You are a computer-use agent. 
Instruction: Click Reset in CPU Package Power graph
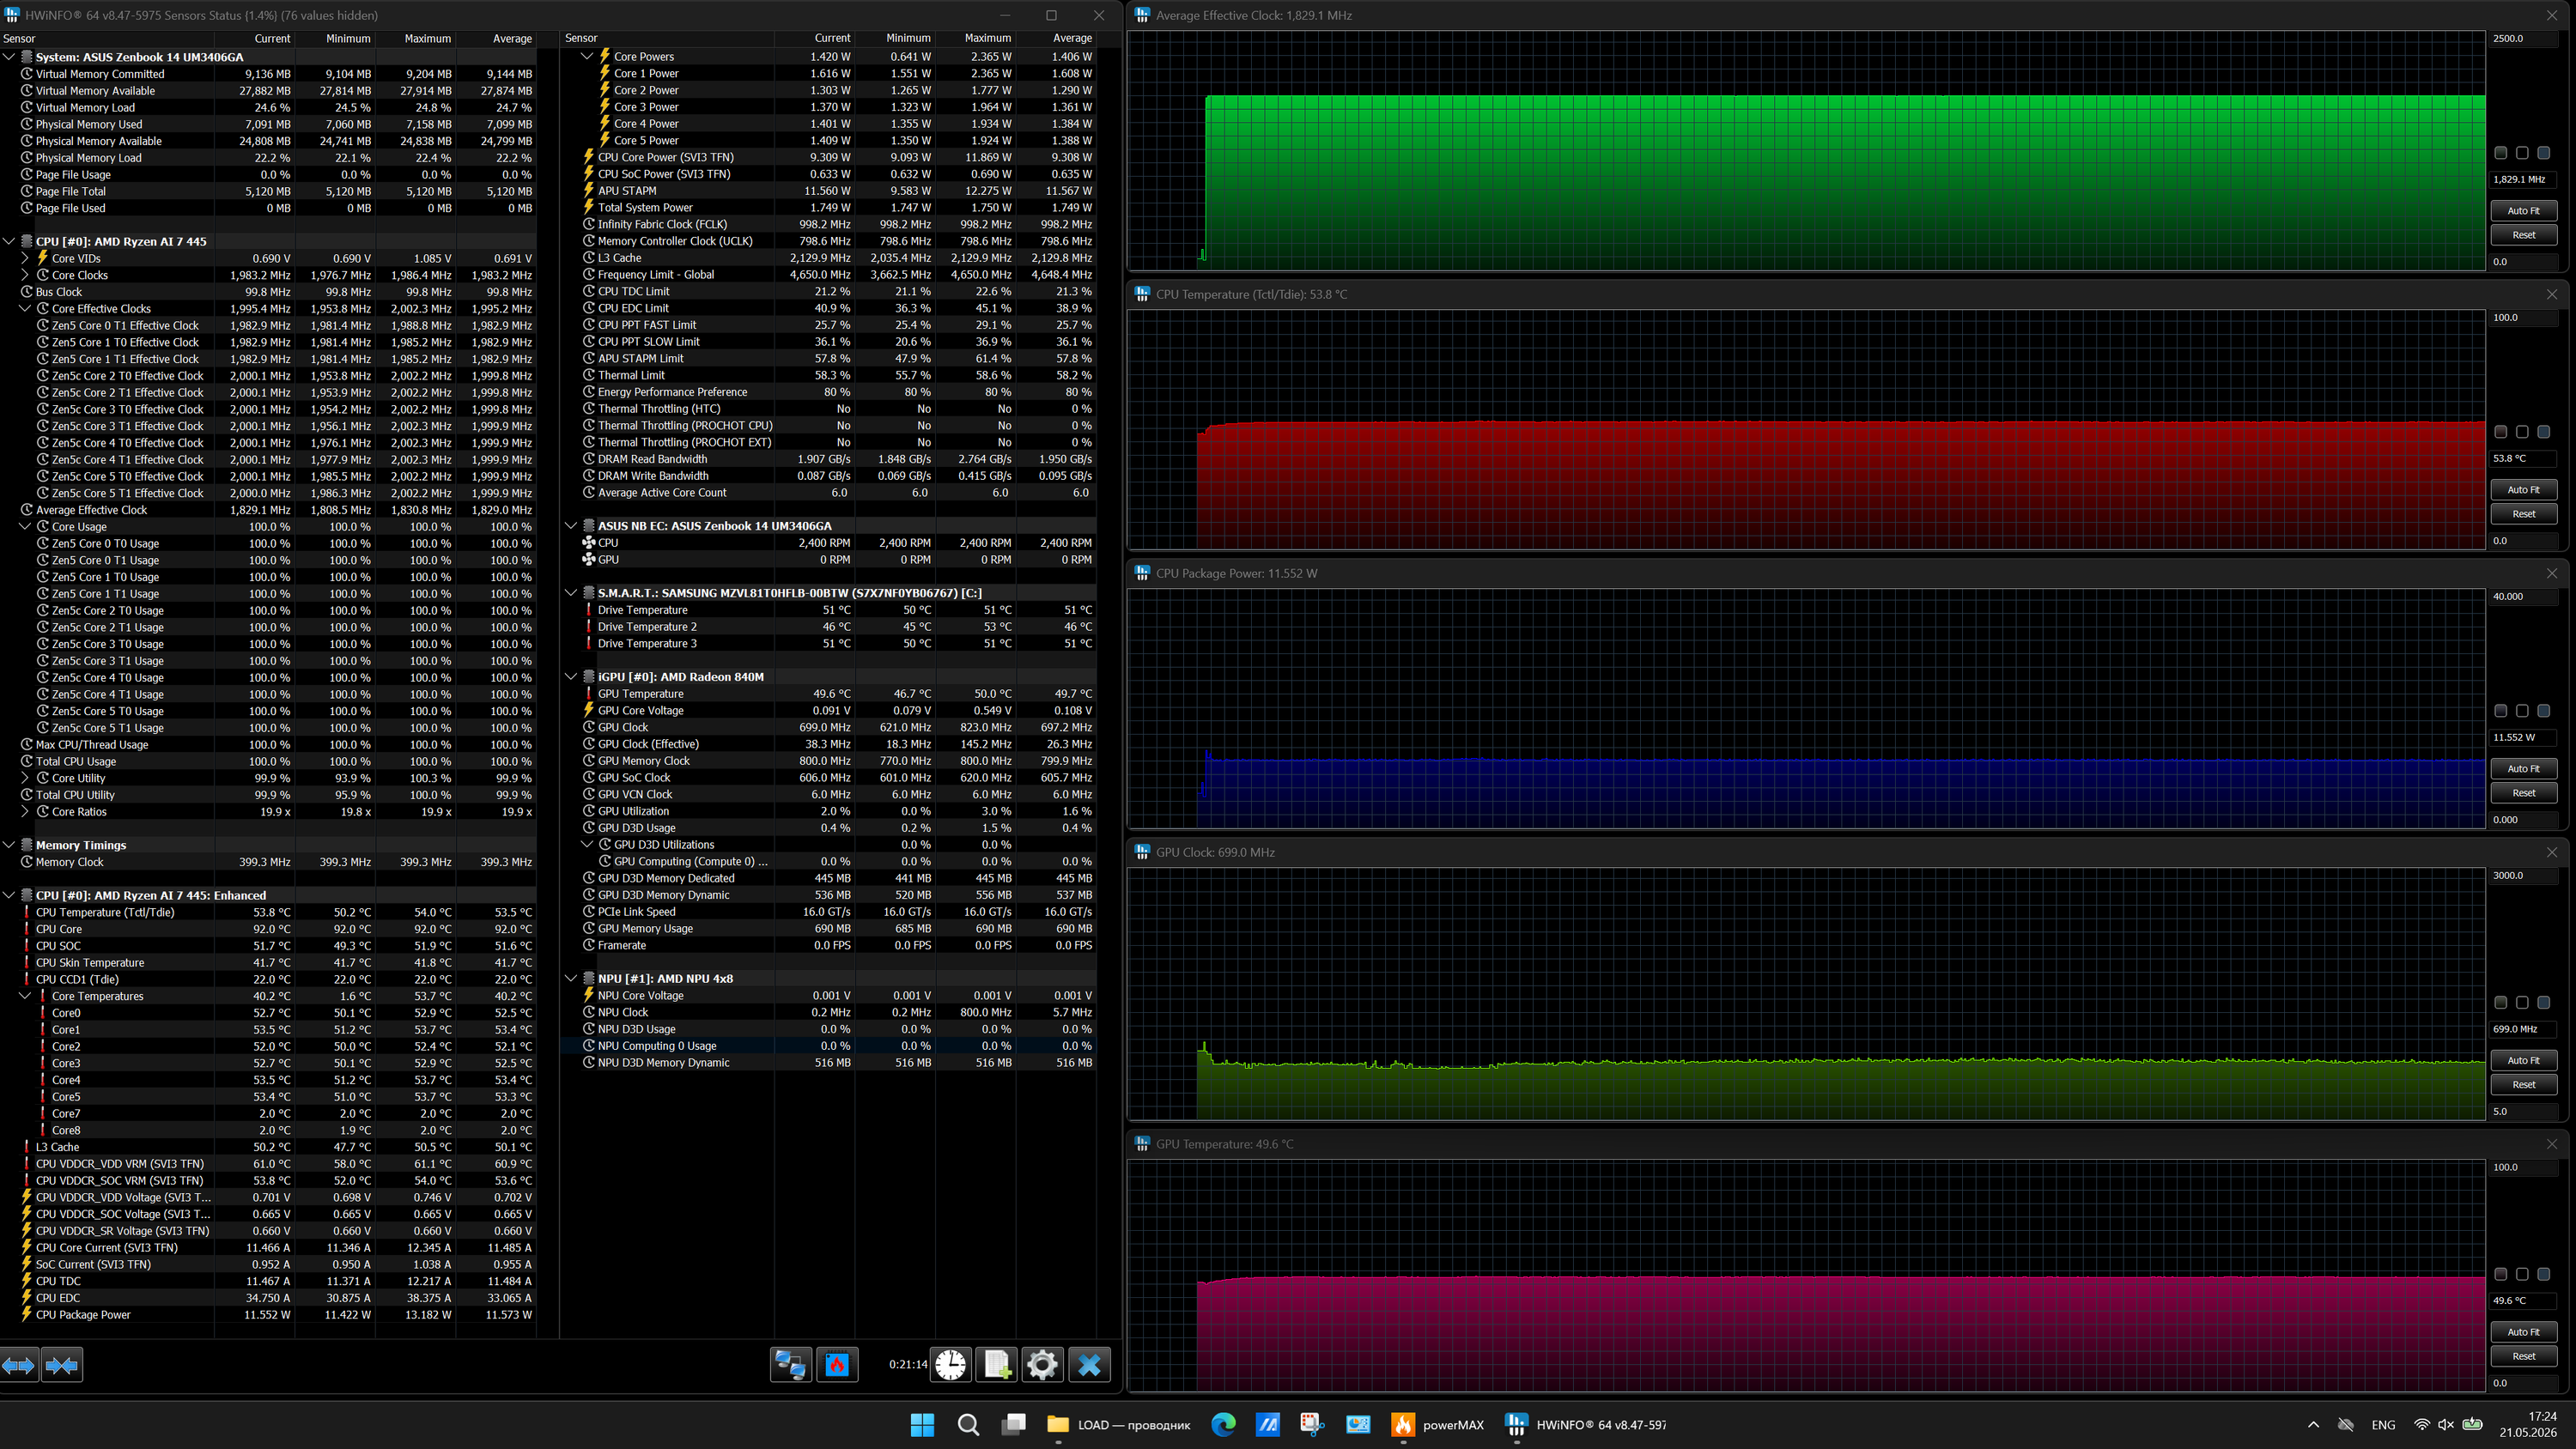click(x=2523, y=793)
